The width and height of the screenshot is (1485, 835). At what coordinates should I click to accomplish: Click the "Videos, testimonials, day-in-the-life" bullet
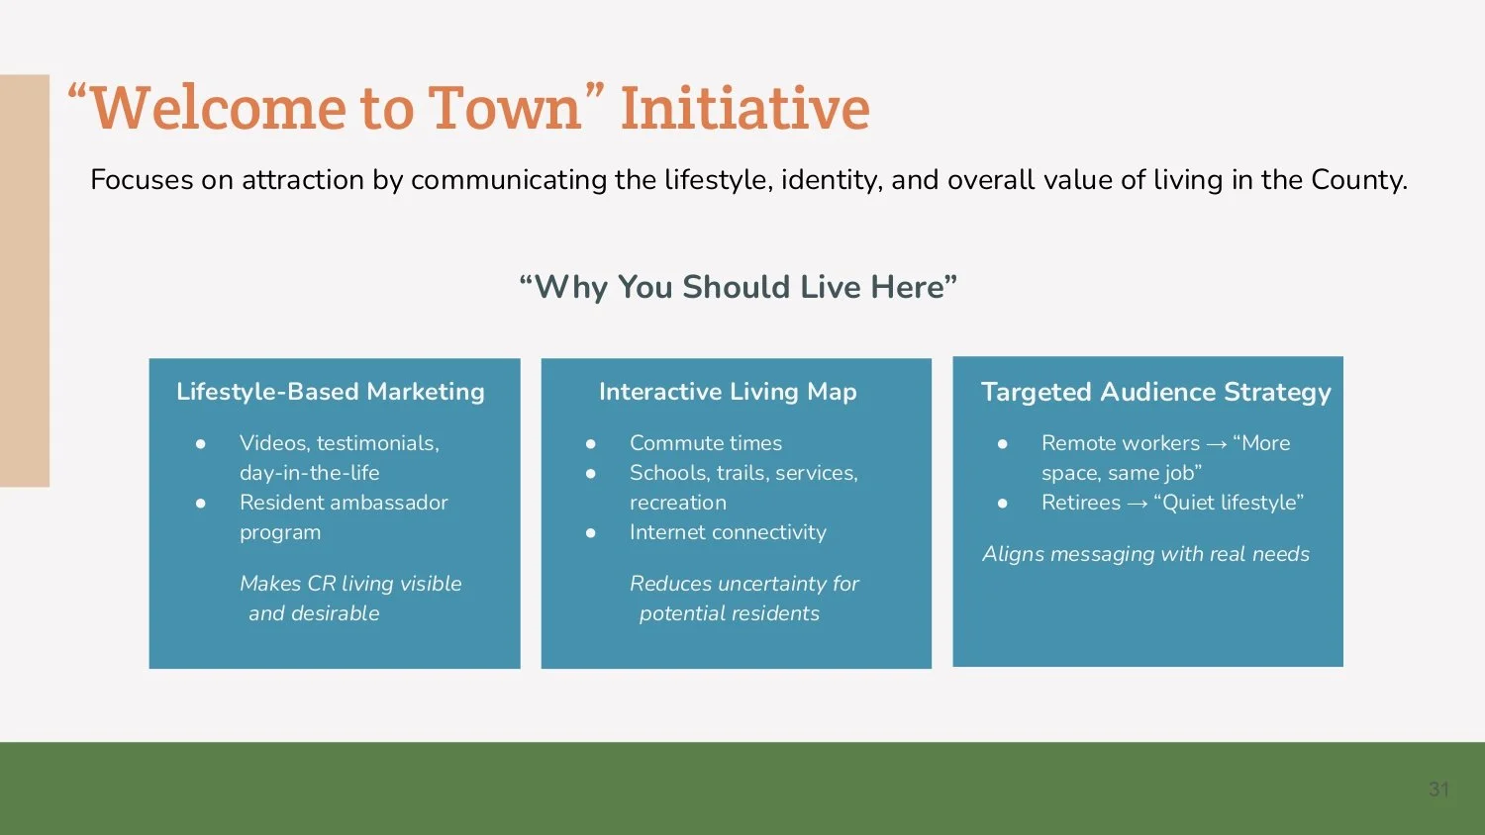(x=340, y=457)
